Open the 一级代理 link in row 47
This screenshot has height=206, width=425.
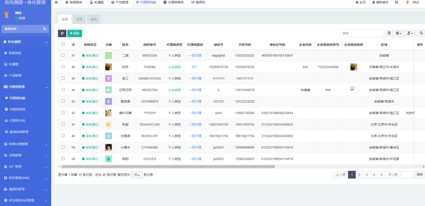[x=195, y=55]
